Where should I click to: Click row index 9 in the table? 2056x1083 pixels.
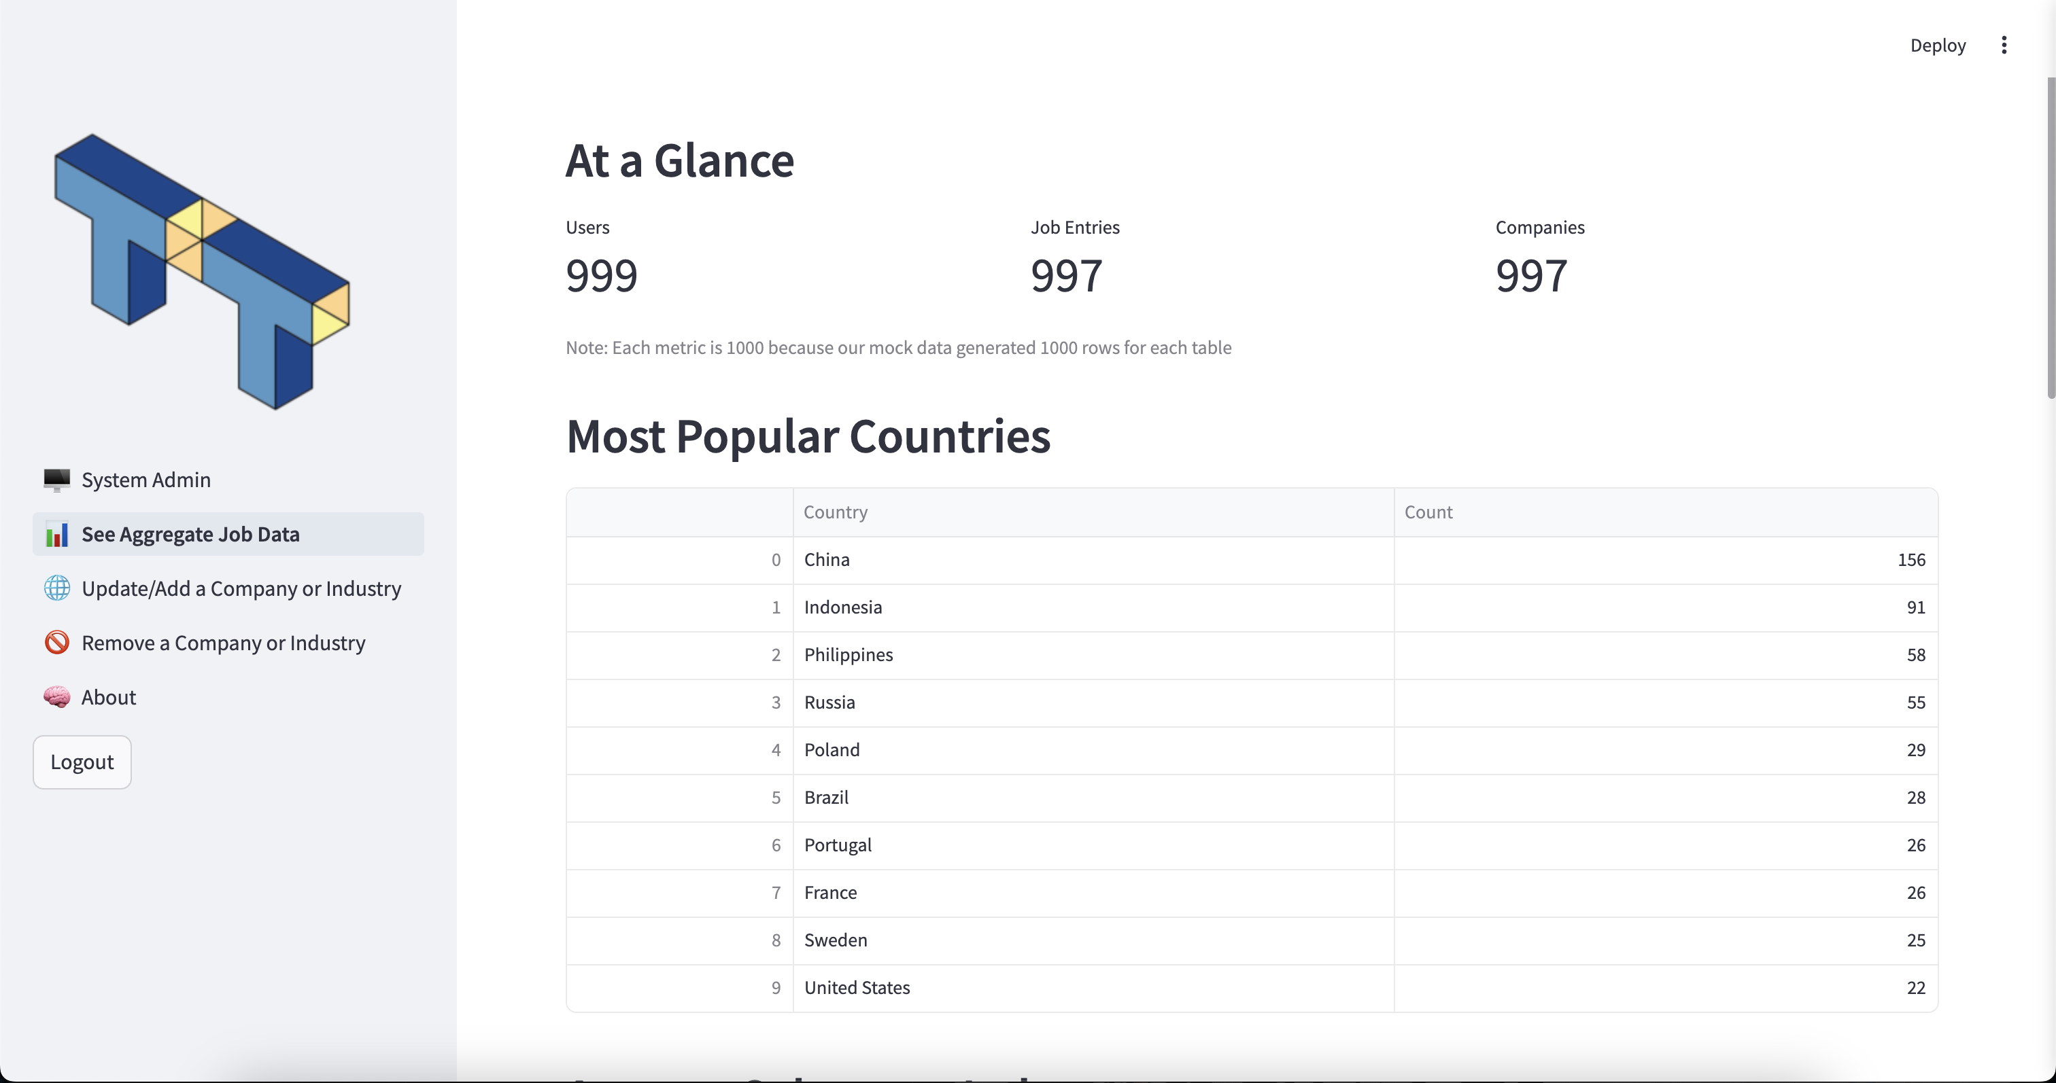tap(680, 988)
